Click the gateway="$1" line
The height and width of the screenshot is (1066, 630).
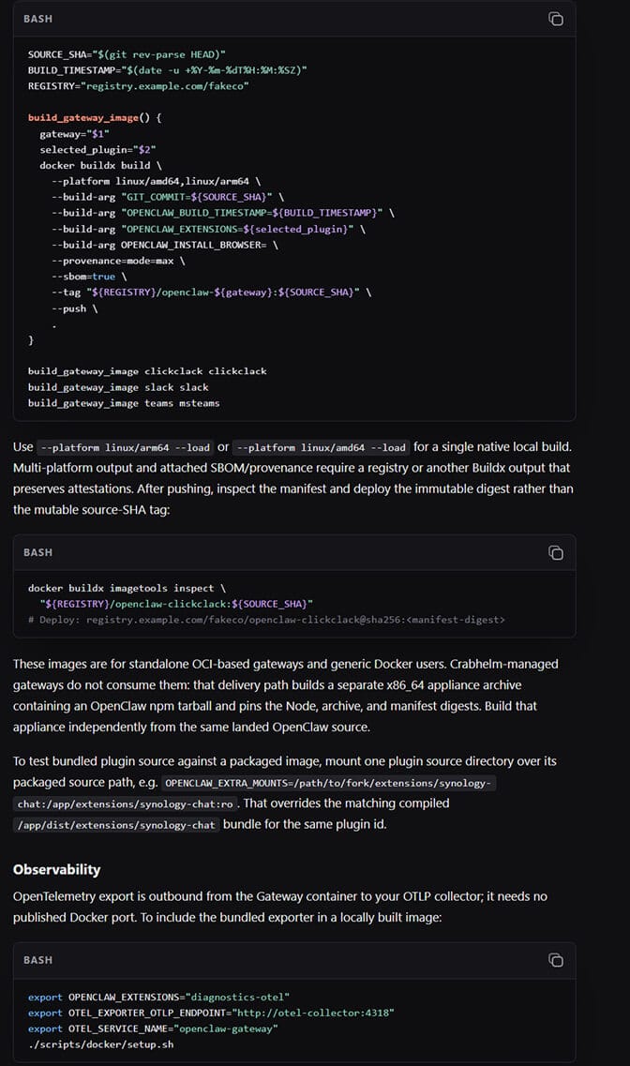click(74, 134)
